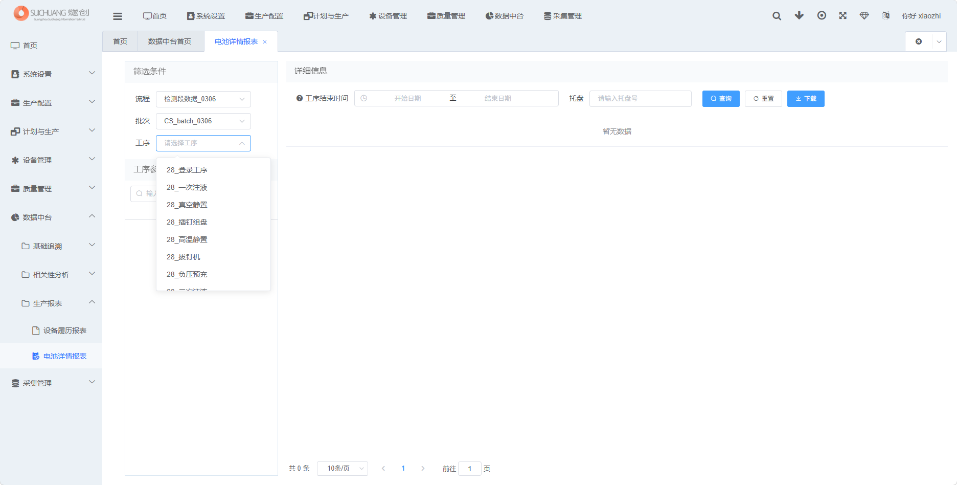Click the diamond theme icon in header
957x485 pixels.
pos(864,15)
